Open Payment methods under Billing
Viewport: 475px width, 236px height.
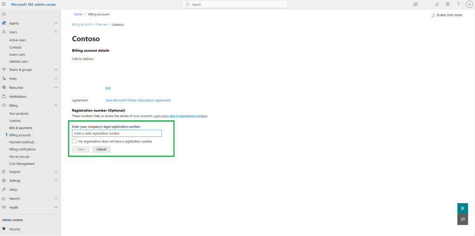(21, 143)
